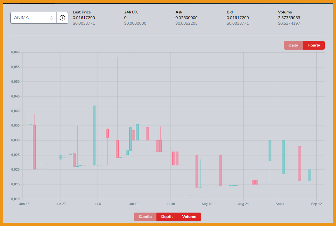Click the large red candle after Jun 16
The width and height of the screenshot is (336, 226).
point(34,147)
